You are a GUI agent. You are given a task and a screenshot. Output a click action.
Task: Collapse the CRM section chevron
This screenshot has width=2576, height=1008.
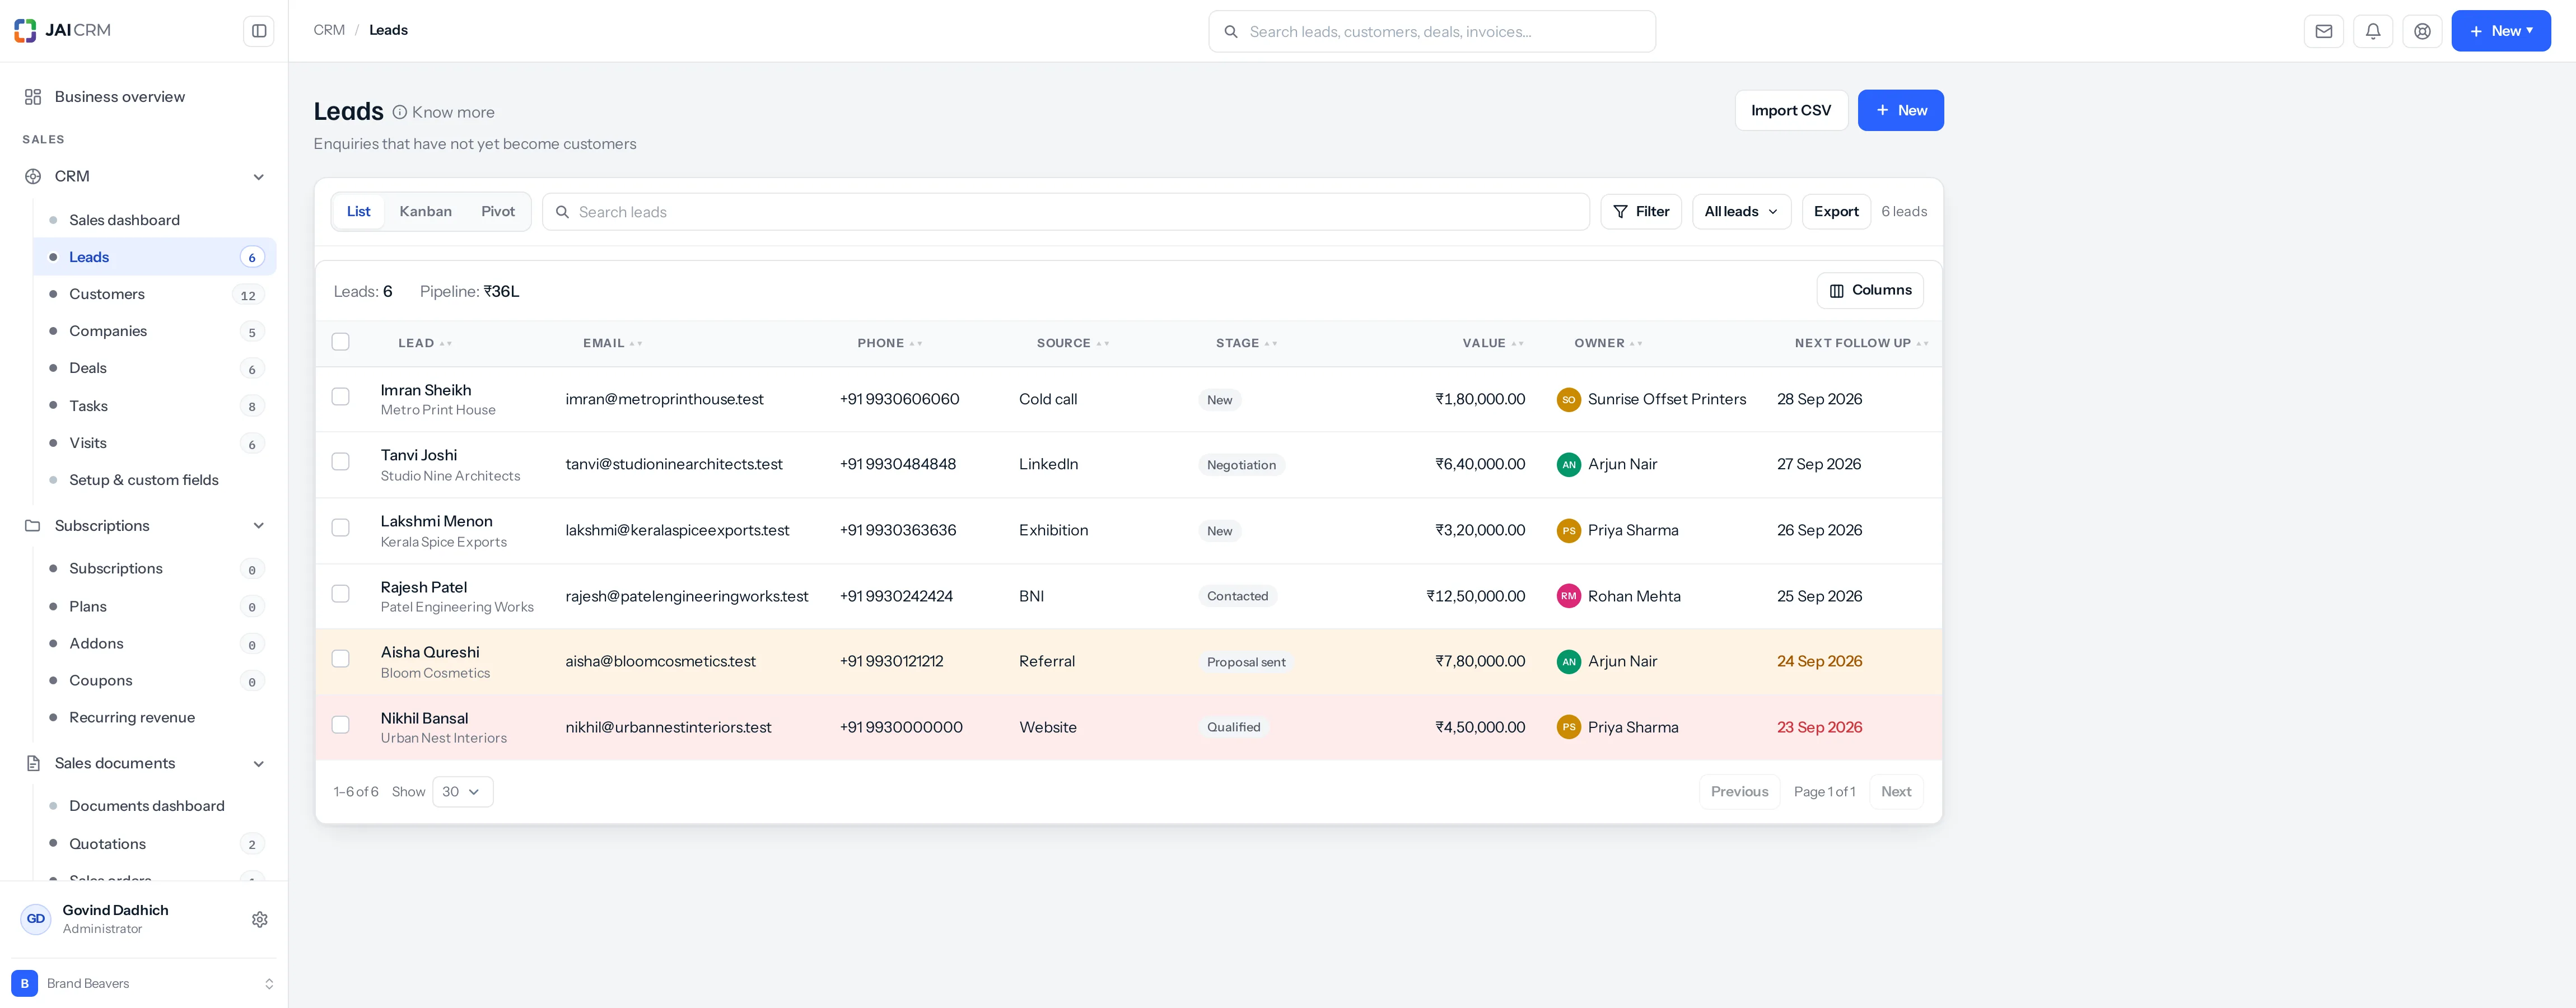tap(259, 177)
